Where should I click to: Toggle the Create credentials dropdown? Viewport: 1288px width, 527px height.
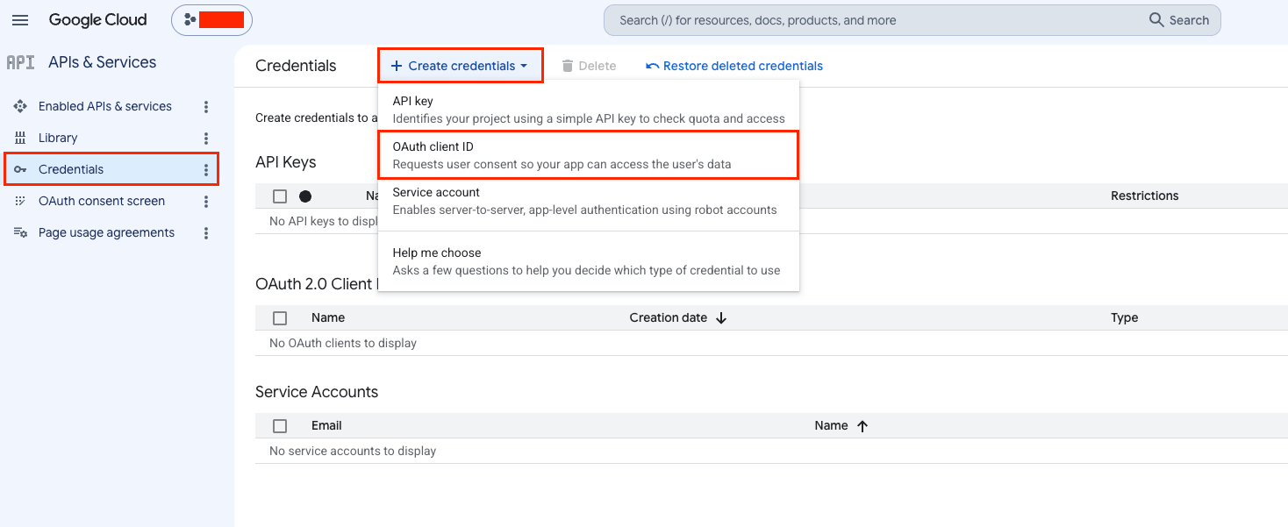click(461, 66)
